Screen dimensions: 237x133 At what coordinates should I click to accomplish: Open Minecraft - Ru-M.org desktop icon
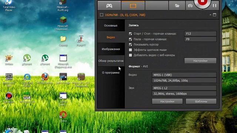(63, 6)
